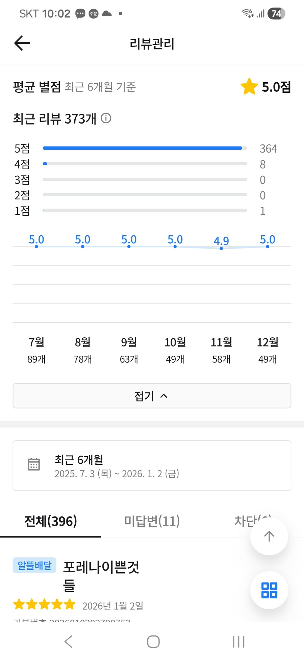Open the blue grid menu button

(269, 590)
